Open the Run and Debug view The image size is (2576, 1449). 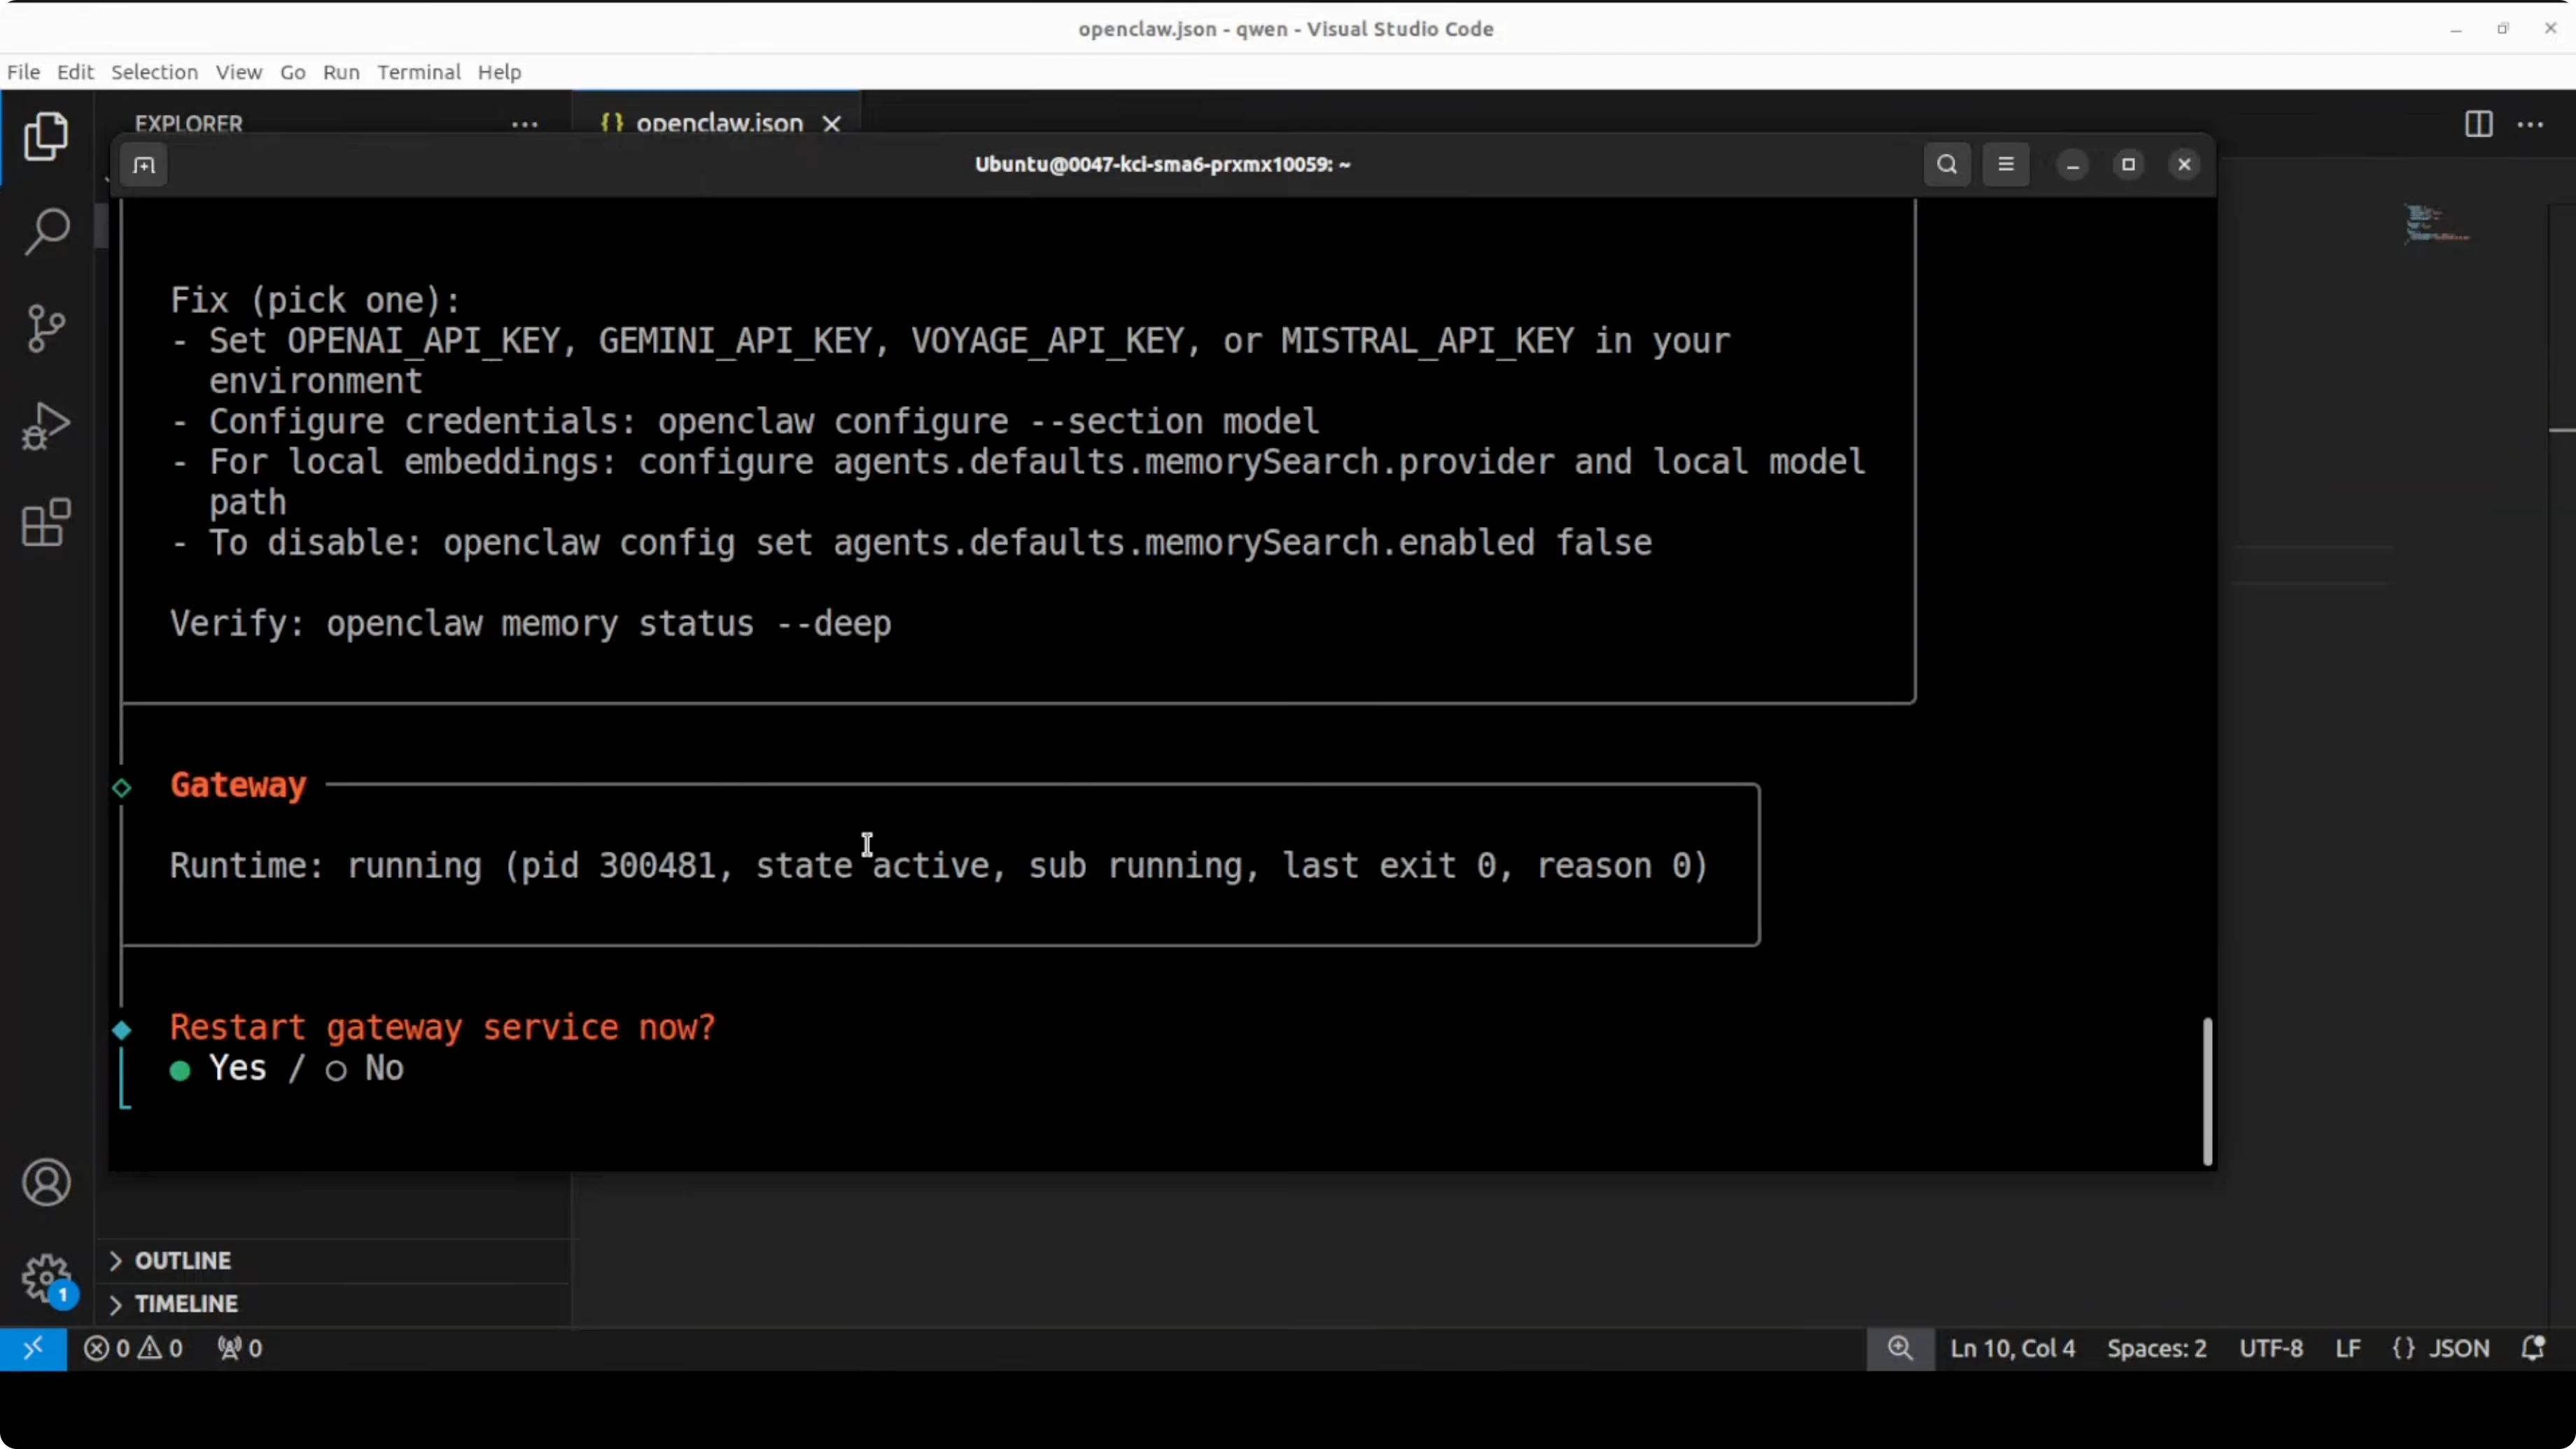46,426
